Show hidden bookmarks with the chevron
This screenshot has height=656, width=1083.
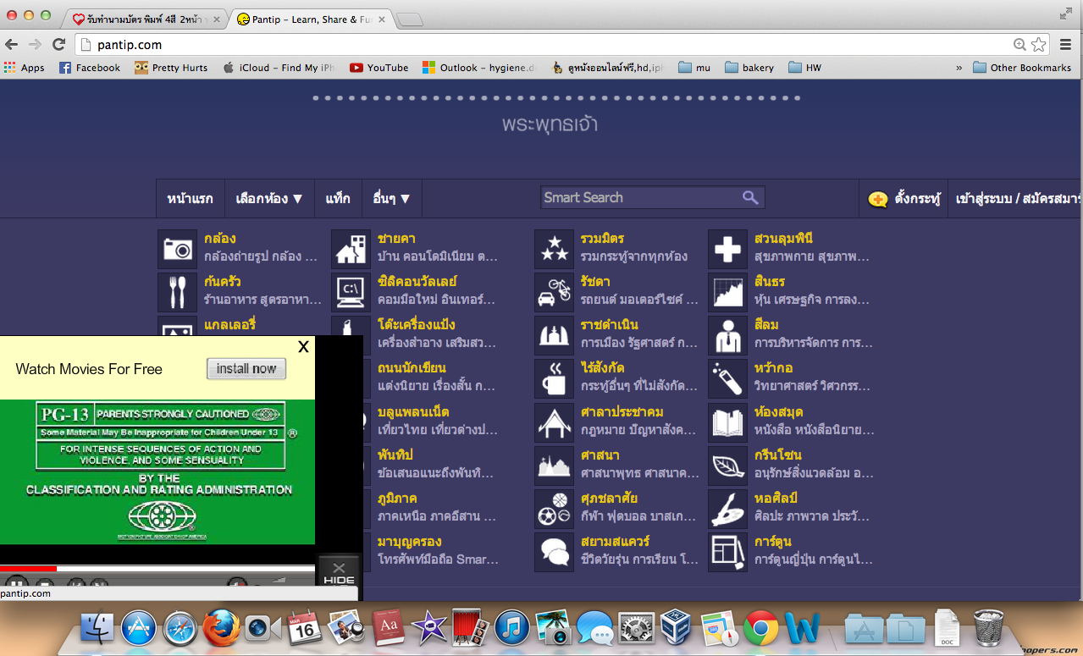click(959, 68)
